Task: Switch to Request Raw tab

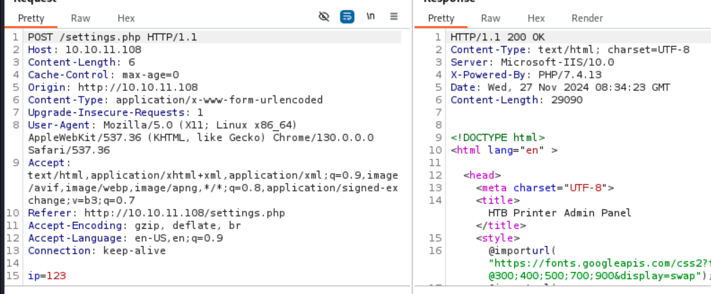Action: click(x=80, y=18)
